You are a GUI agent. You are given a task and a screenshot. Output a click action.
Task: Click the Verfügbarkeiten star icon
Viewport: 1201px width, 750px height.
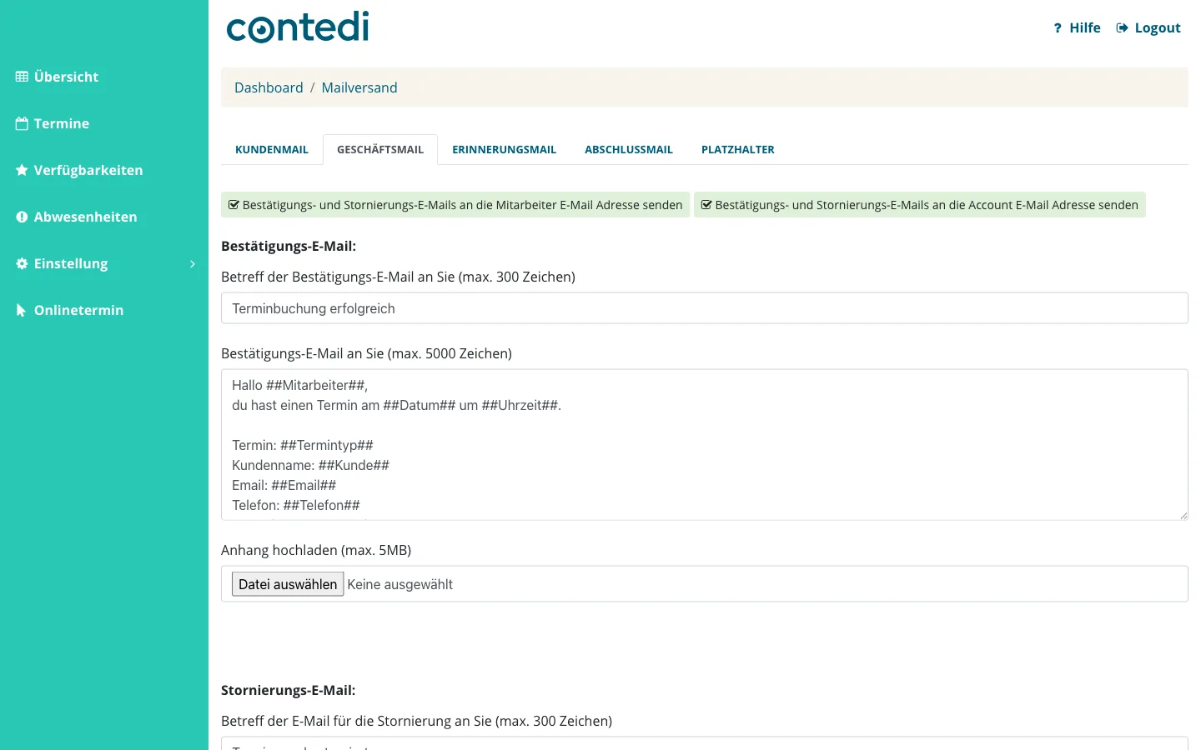[x=22, y=170]
